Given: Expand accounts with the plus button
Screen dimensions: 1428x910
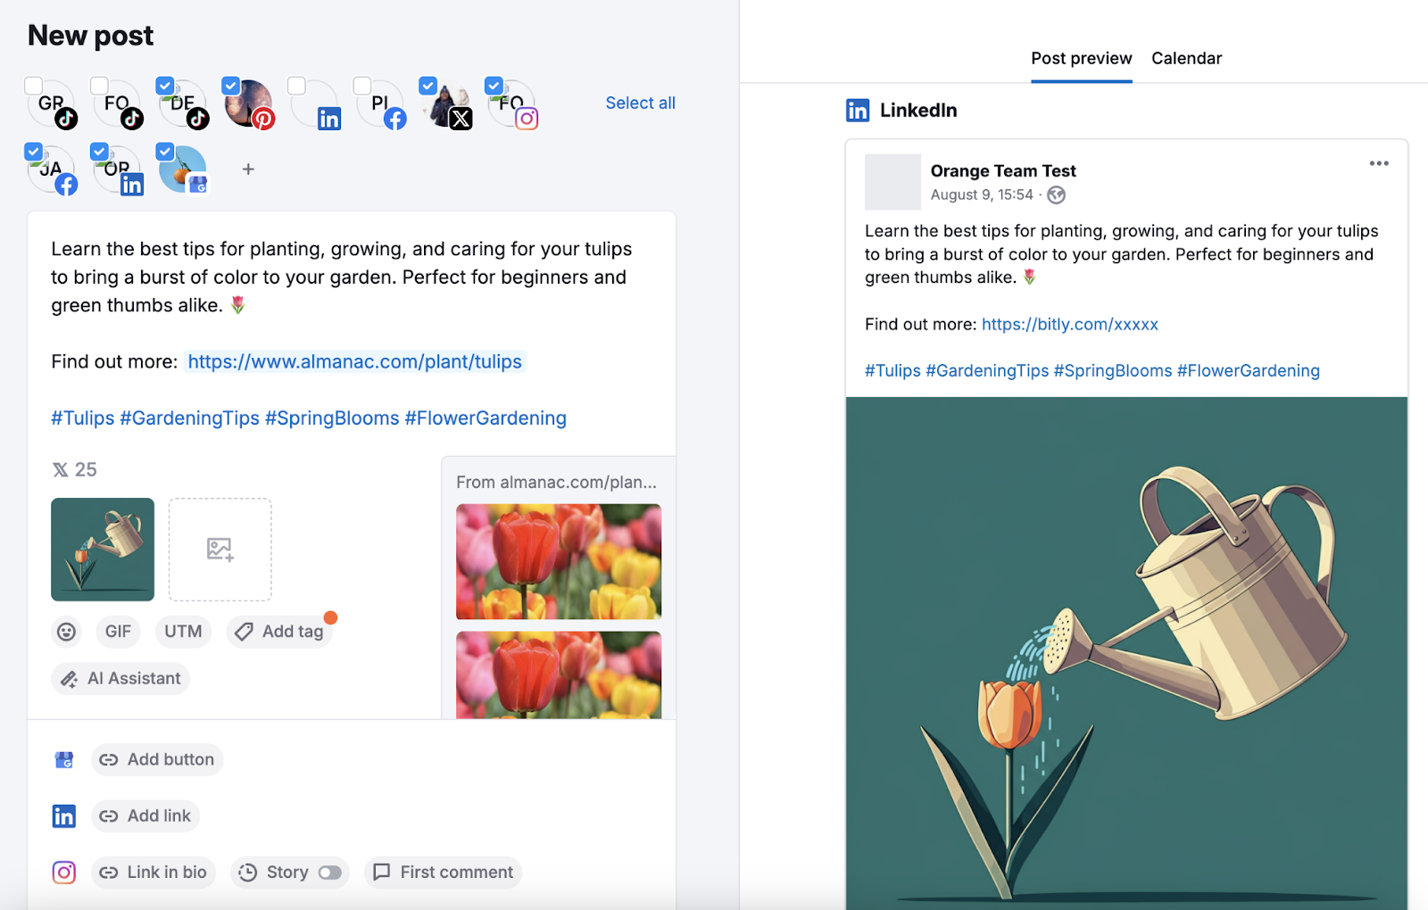Looking at the screenshot, I should pyautogui.click(x=248, y=169).
